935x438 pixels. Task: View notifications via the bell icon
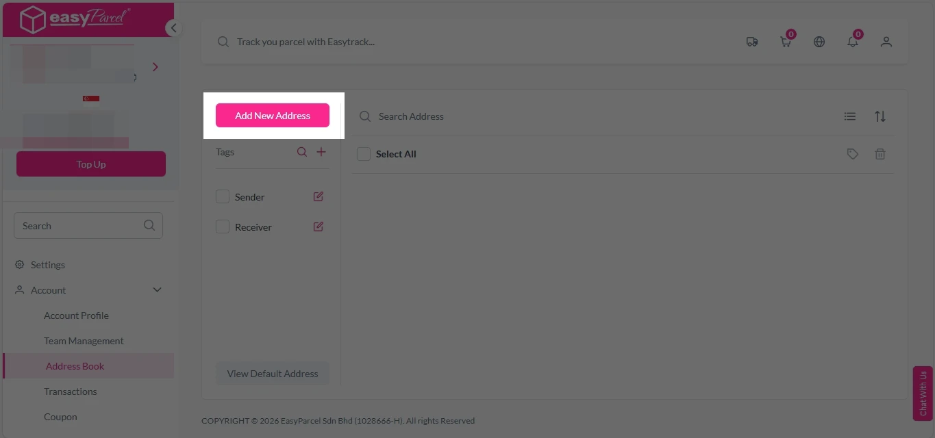[852, 42]
